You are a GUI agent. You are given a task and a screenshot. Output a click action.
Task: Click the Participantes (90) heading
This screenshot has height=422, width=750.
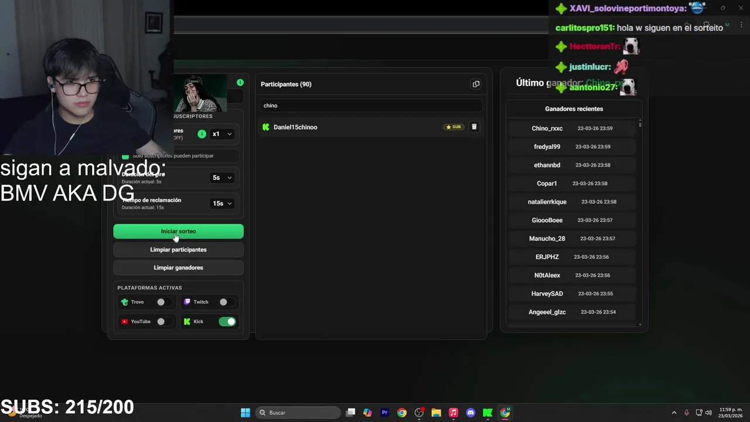286,84
